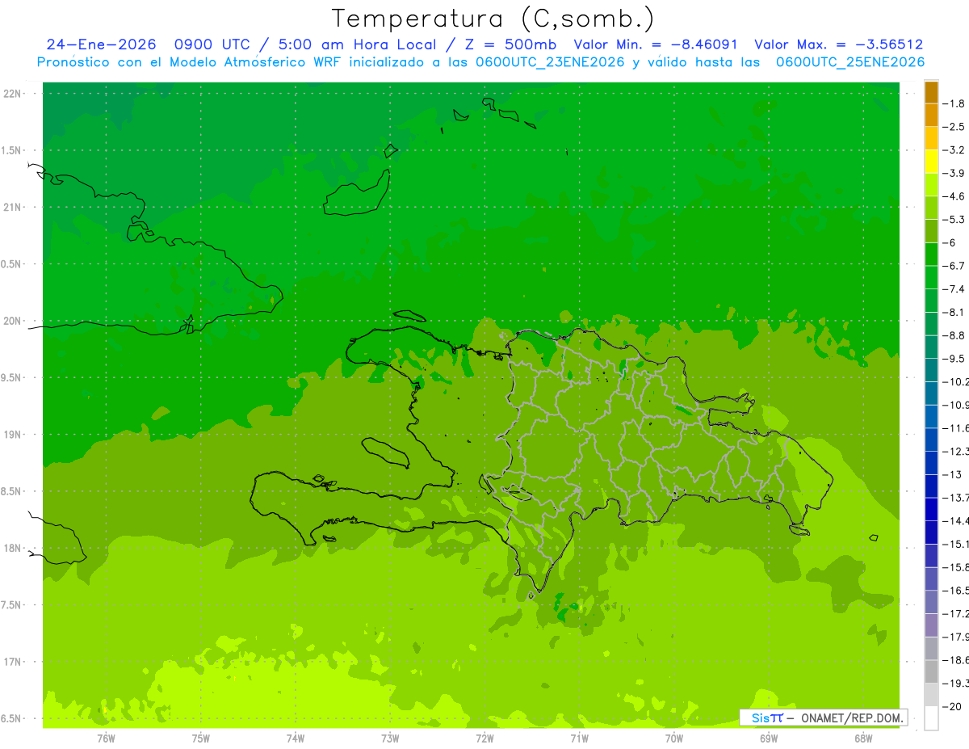
Task: Click the '-13' colorbar value
Action: [x=951, y=474]
